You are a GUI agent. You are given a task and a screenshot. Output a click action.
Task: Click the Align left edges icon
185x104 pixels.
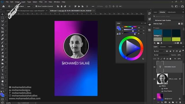coord(58,6)
